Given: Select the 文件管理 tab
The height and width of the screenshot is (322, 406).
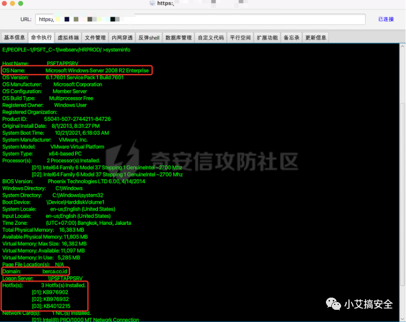Looking at the screenshot, I should (95, 38).
